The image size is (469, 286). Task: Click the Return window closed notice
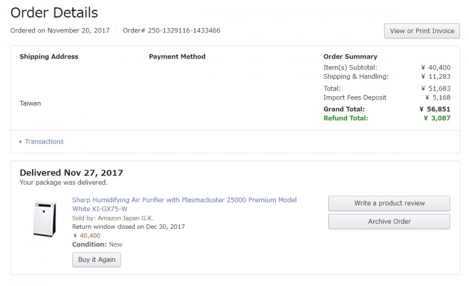point(128,227)
